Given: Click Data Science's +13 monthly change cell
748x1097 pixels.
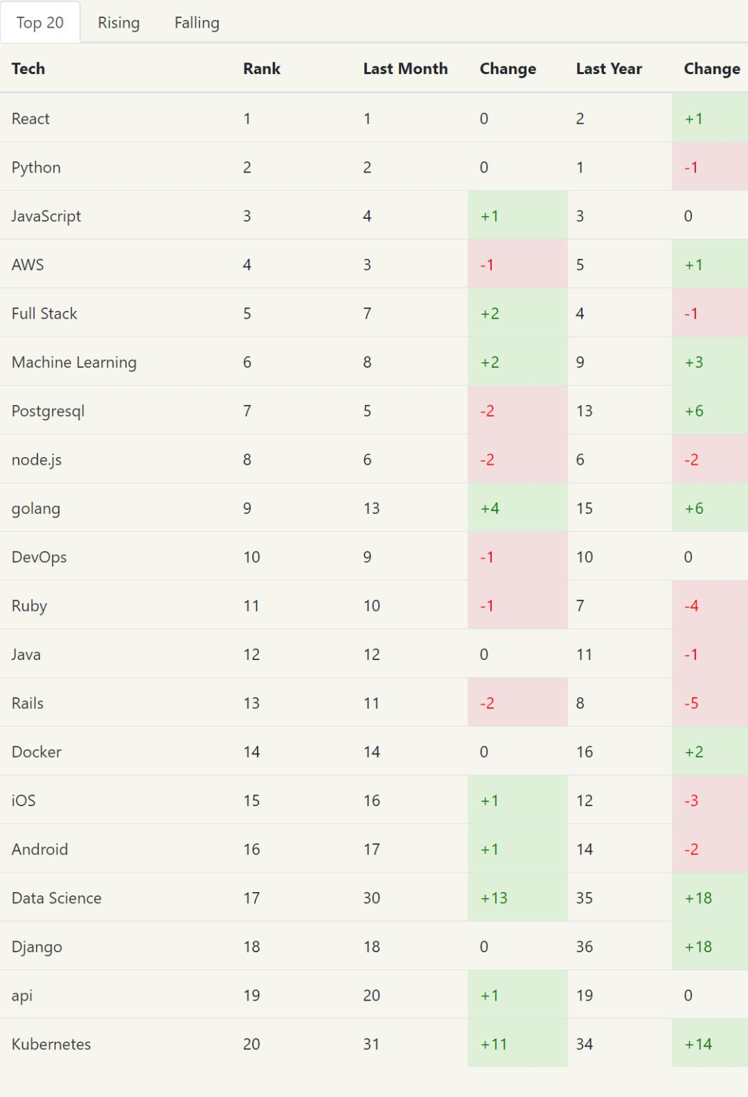Looking at the screenshot, I should (x=495, y=898).
